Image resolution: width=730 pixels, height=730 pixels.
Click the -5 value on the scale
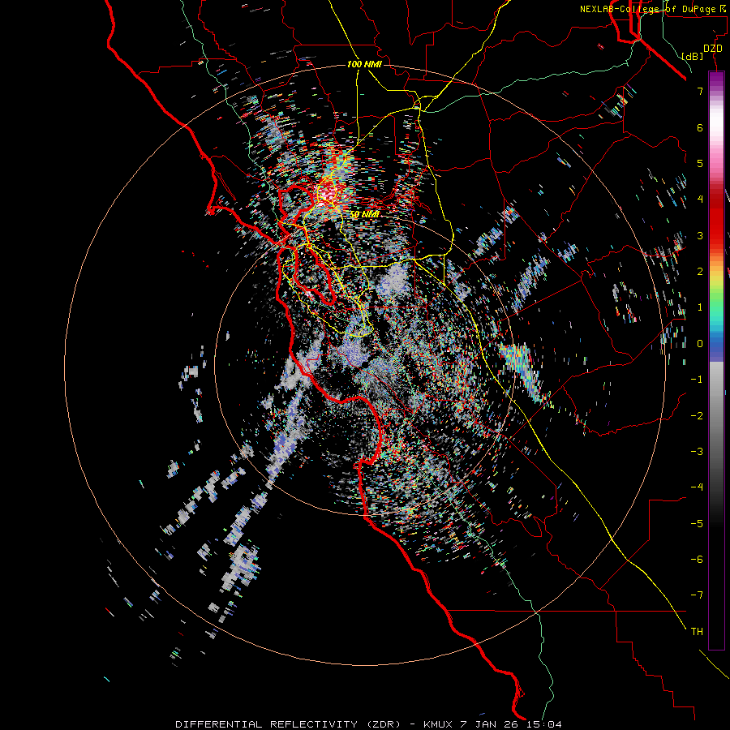[697, 523]
